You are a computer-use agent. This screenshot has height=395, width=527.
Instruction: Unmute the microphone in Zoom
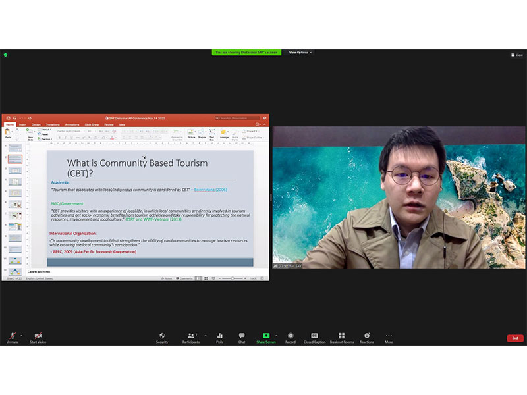(12, 336)
